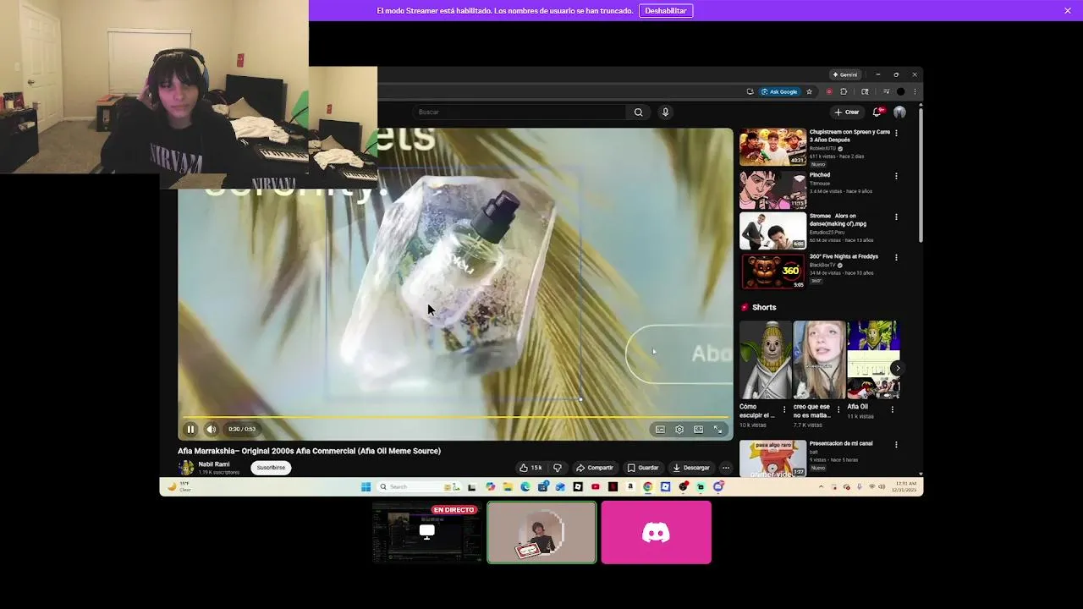1083x609 pixels.
Task: Toggle video subtitles
Action: tap(660, 430)
